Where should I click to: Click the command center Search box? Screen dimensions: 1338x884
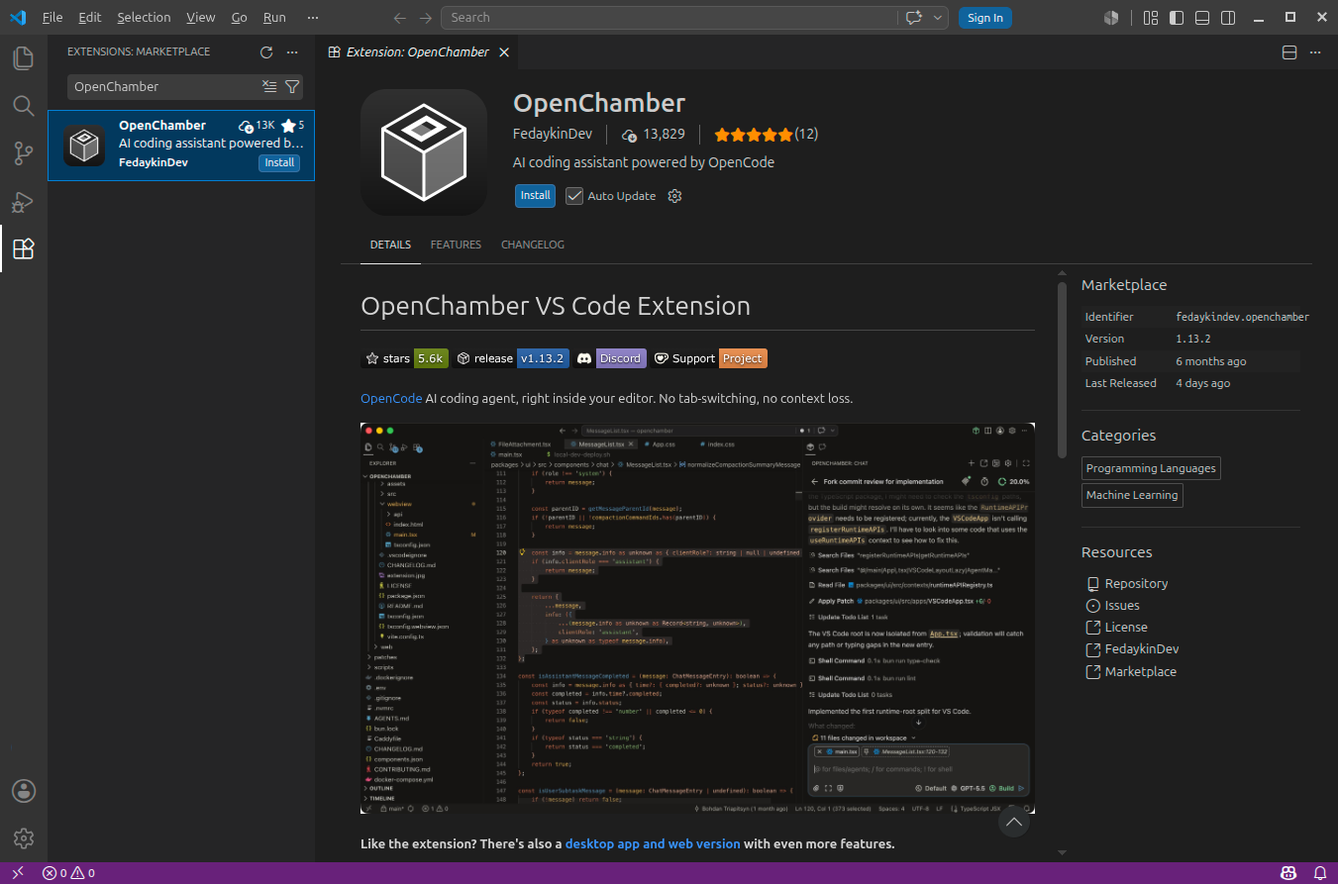click(x=668, y=18)
